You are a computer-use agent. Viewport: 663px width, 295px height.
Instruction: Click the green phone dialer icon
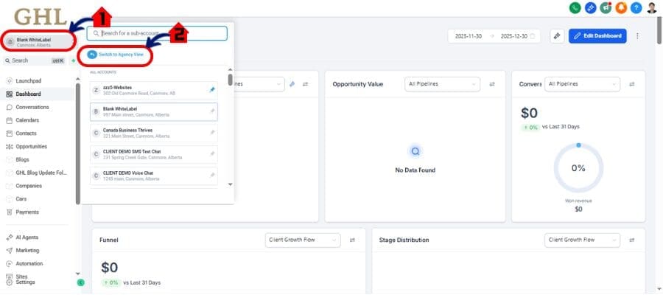(575, 8)
